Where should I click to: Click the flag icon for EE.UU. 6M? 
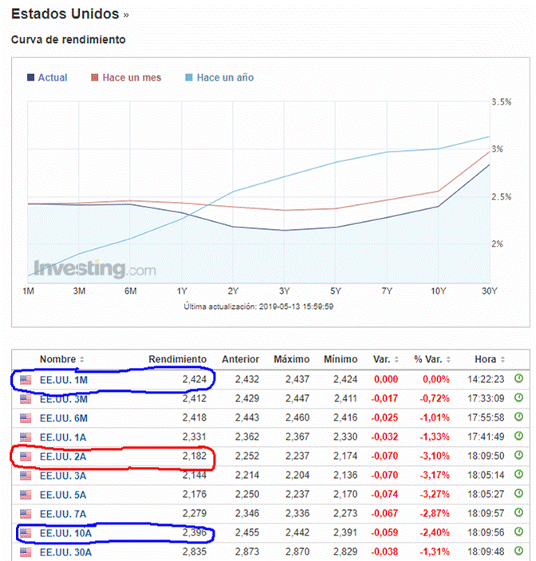pyautogui.click(x=26, y=418)
